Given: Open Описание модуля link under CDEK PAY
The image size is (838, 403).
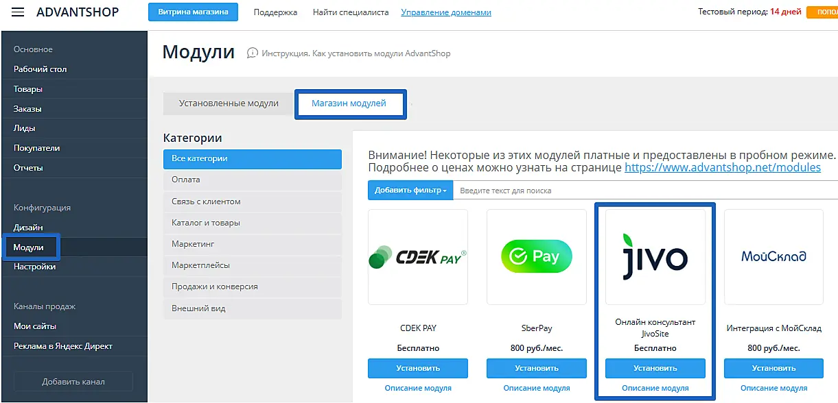Looking at the screenshot, I should (417, 388).
